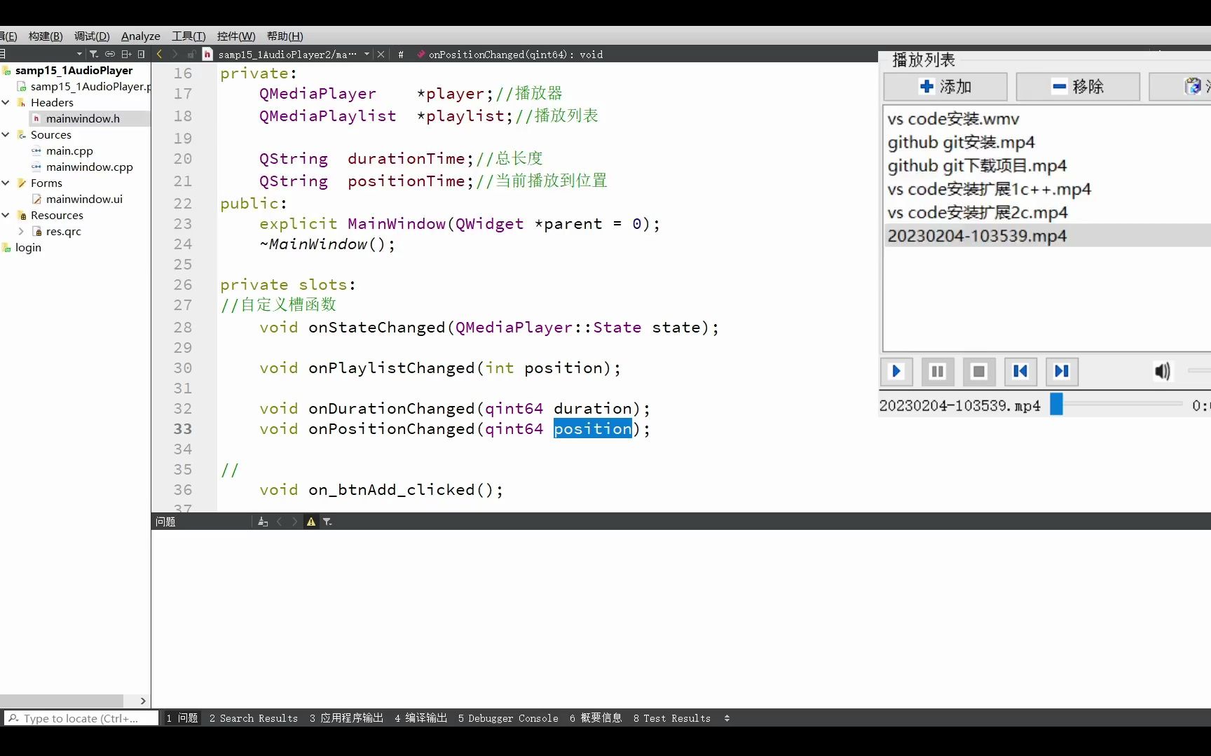Click the playback position slider handle
The width and height of the screenshot is (1211, 756).
coord(1056,404)
